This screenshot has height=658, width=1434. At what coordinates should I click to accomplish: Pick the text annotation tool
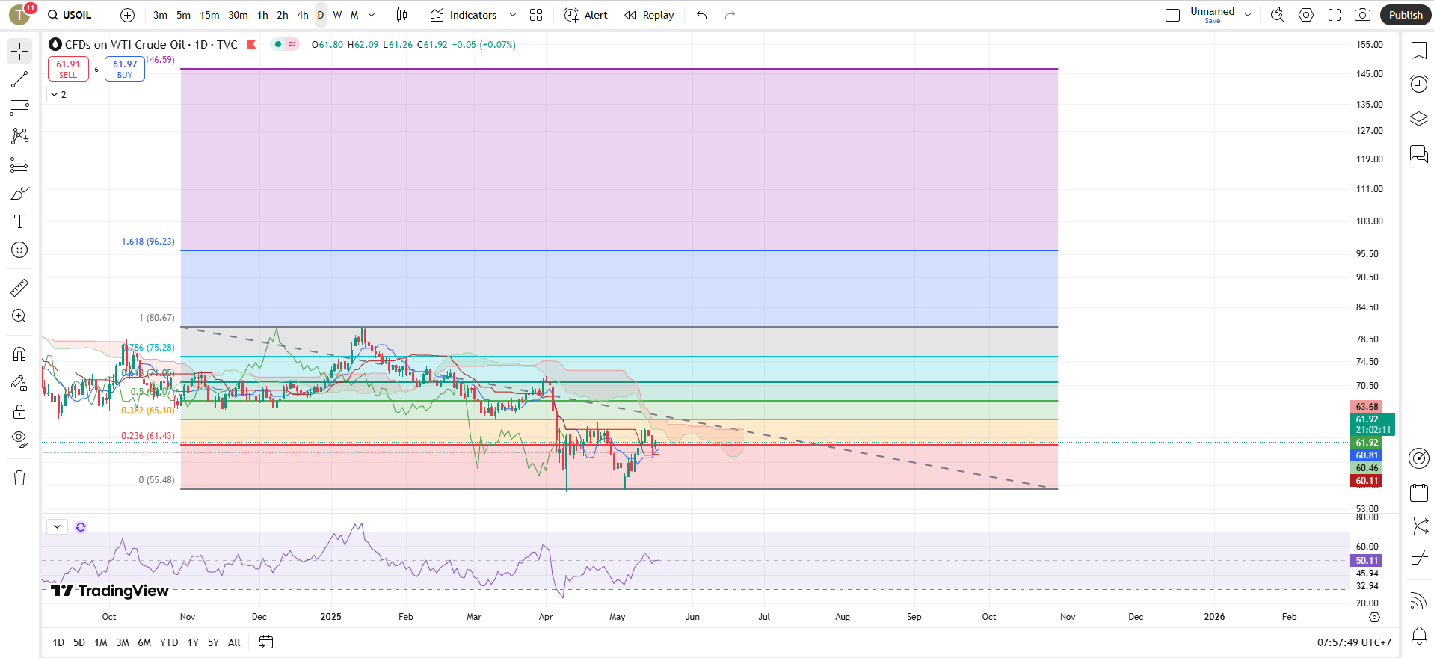19,221
